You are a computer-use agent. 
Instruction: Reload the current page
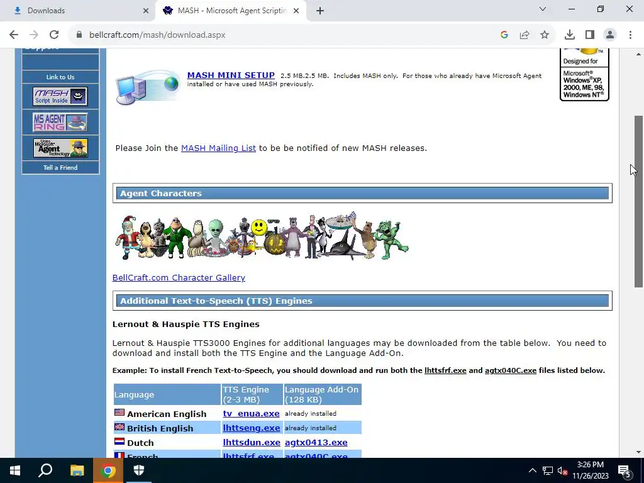[x=54, y=35]
